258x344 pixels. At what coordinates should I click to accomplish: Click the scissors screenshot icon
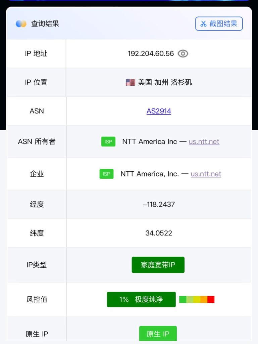(x=203, y=24)
